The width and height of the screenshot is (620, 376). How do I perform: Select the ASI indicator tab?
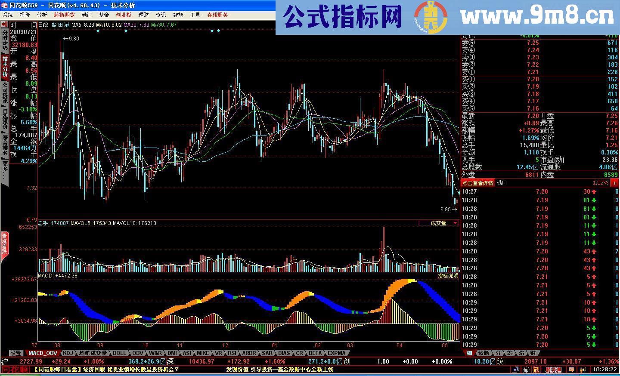187,353
